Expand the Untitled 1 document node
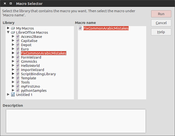175x136 pixels. 8,94
